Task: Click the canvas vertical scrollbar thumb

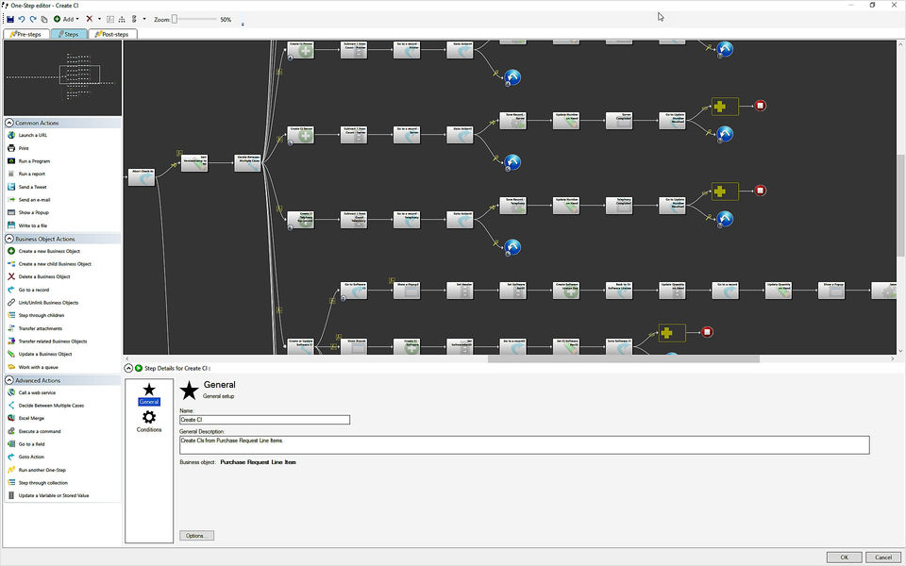Action: pyautogui.click(x=900, y=206)
